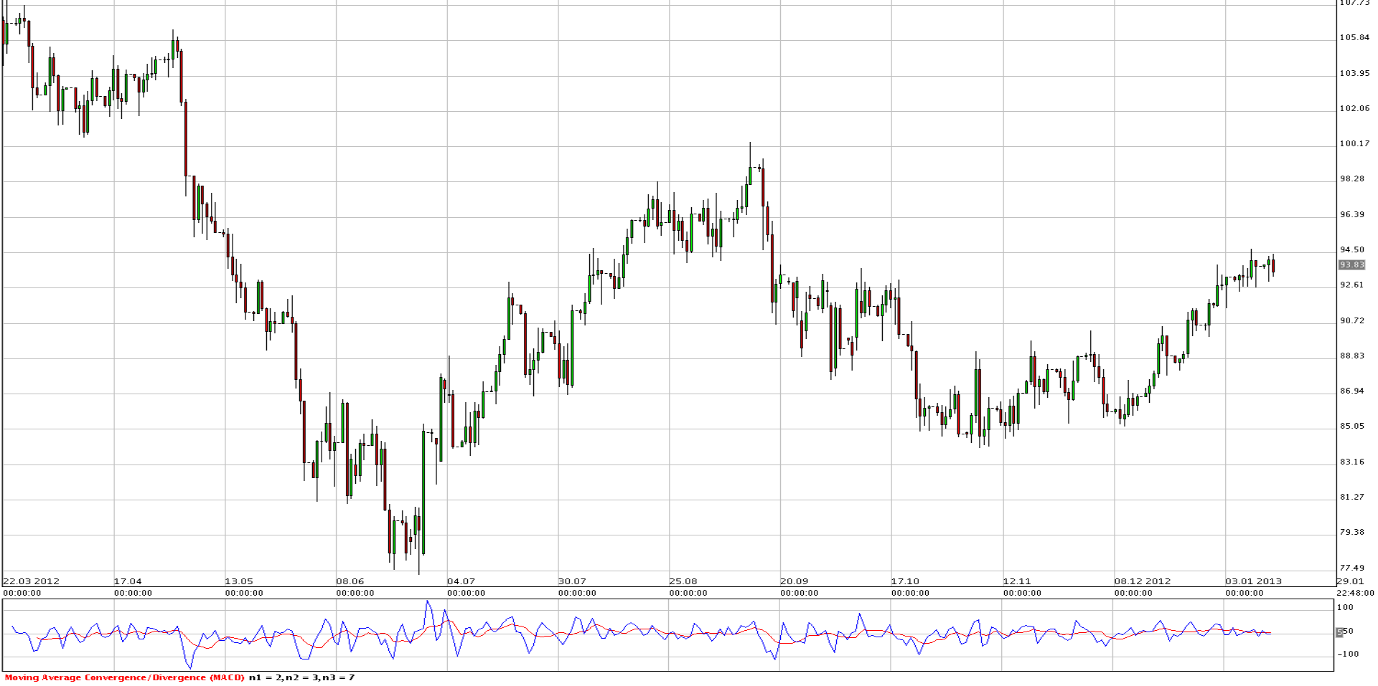1378x686 pixels.
Task: Select the 105.84 price axis label
Action: pyautogui.click(x=1354, y=38)
